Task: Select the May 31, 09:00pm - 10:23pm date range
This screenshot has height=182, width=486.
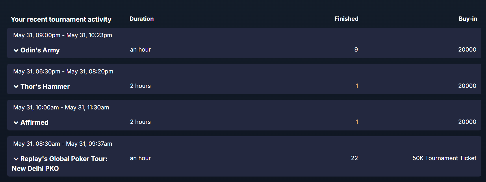Action: pyautogui.click(x=63, y=35)
